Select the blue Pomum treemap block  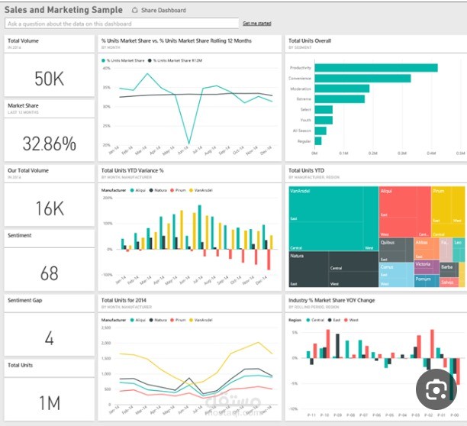[427, 281]
